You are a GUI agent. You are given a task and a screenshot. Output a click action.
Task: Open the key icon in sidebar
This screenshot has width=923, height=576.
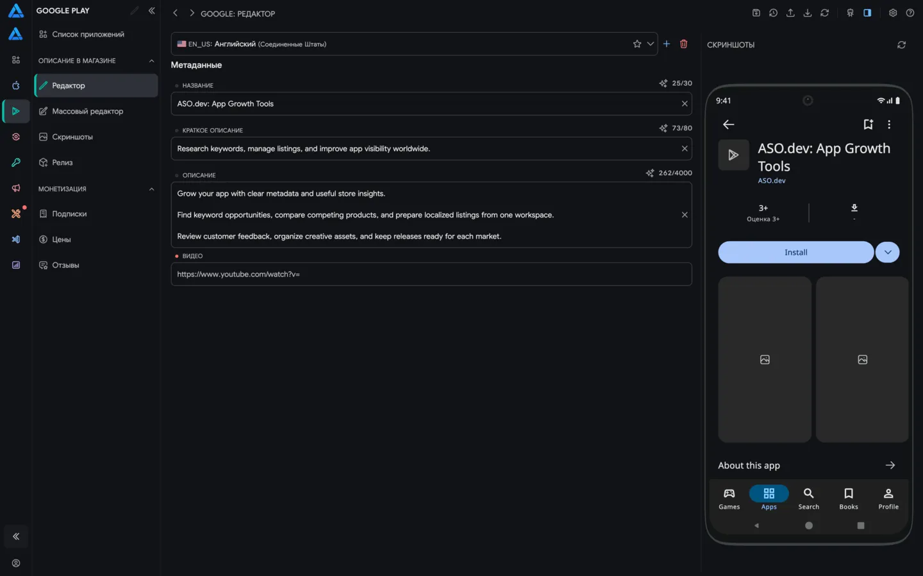16,162
